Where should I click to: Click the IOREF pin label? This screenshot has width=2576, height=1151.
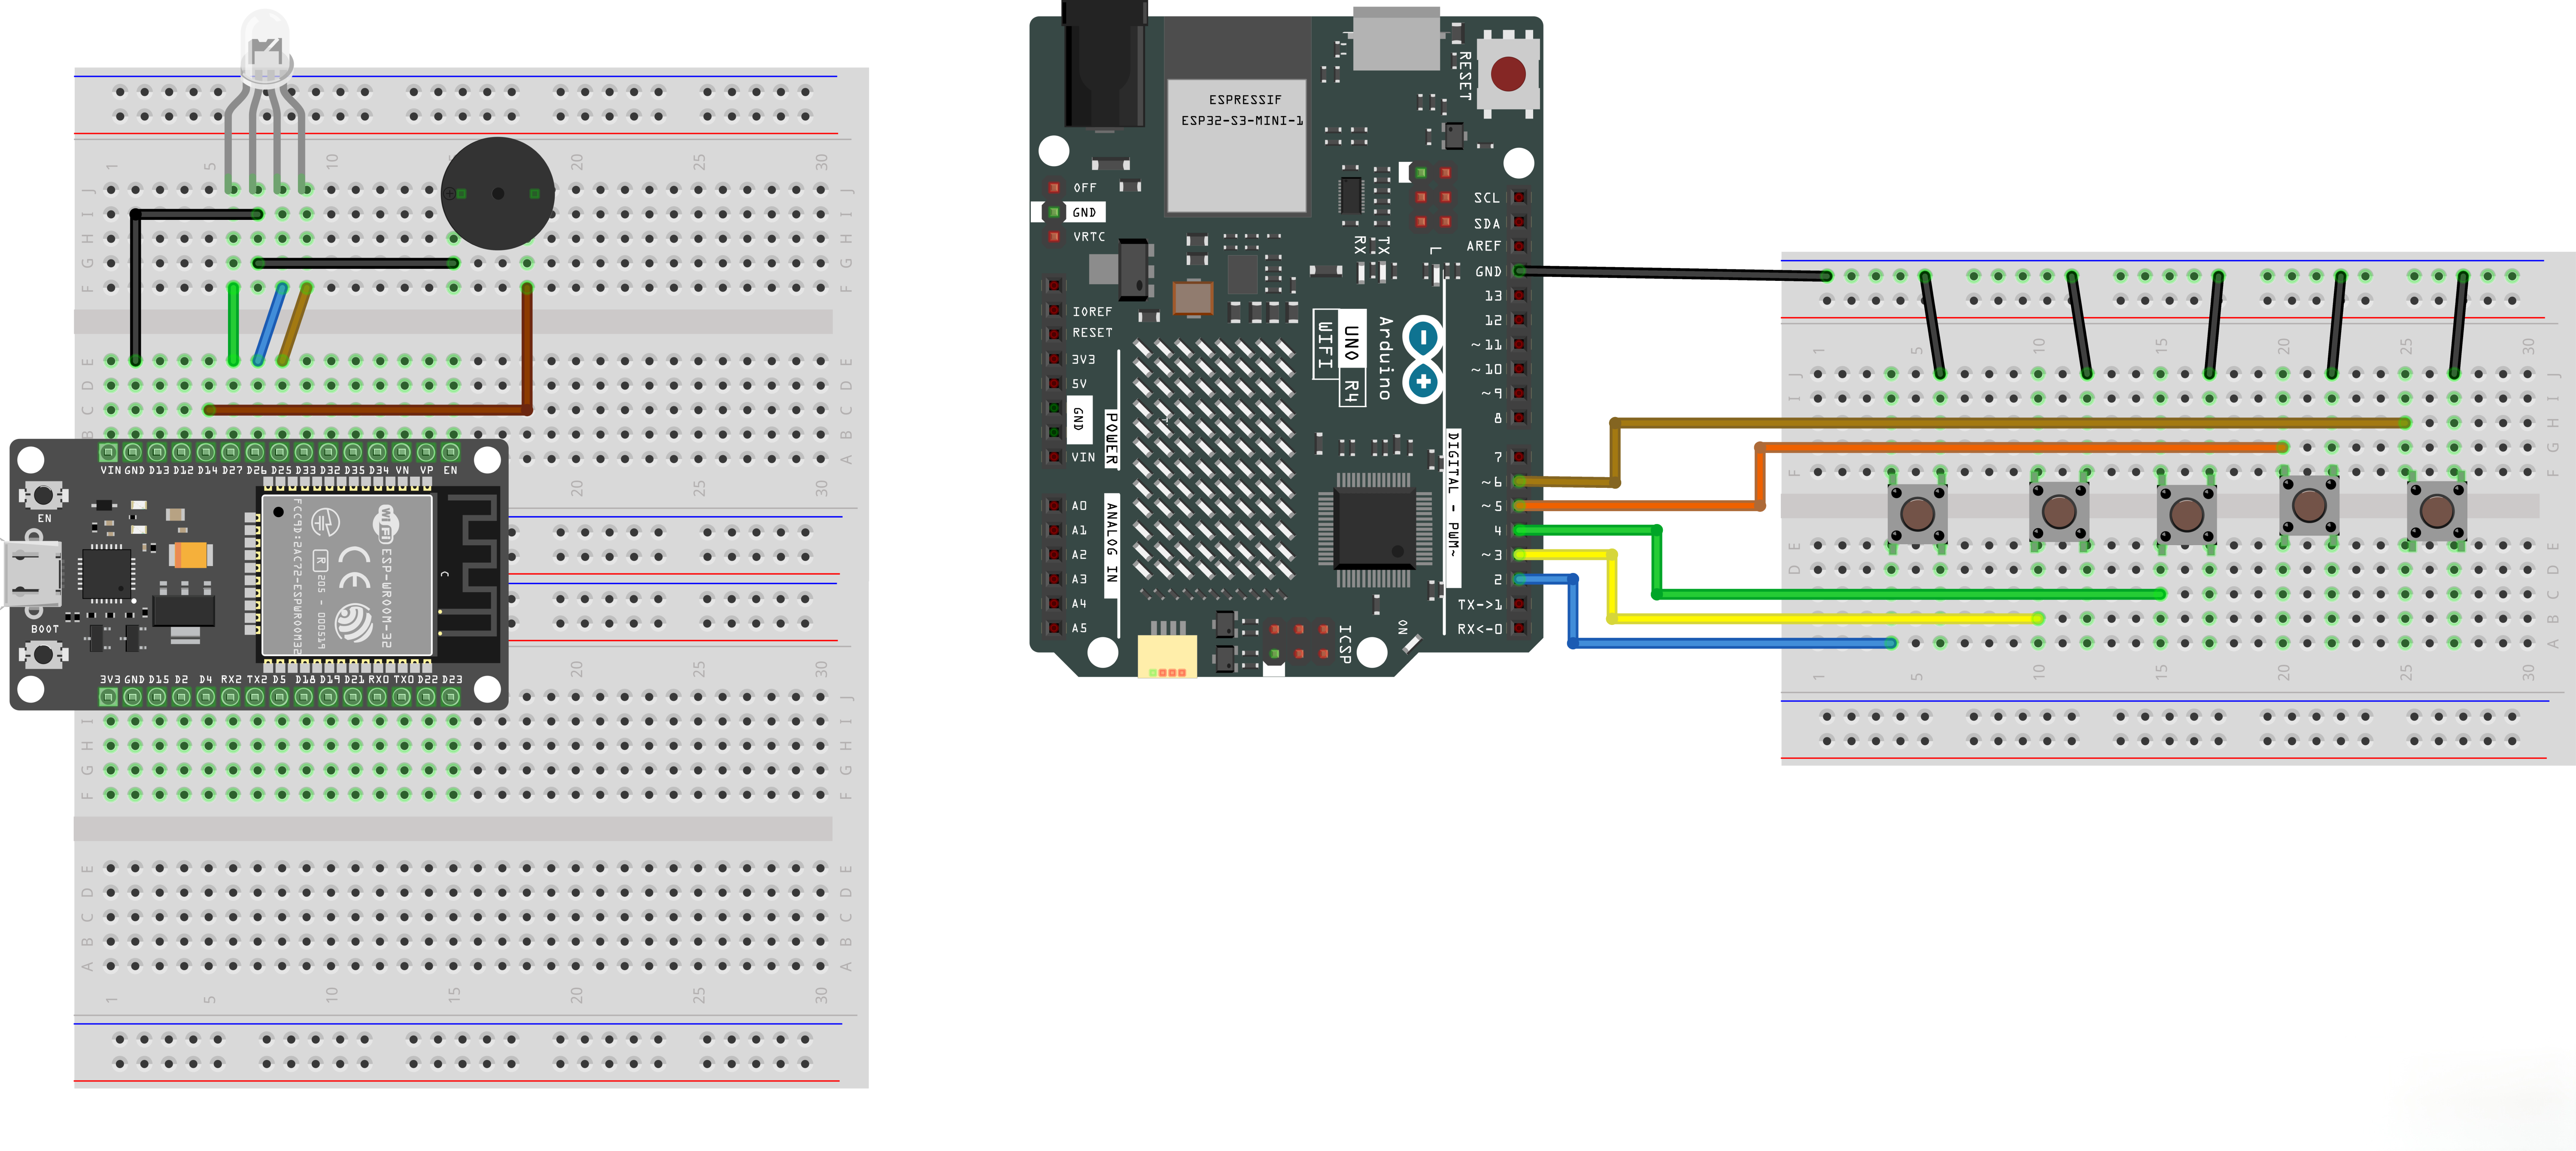1092,312
